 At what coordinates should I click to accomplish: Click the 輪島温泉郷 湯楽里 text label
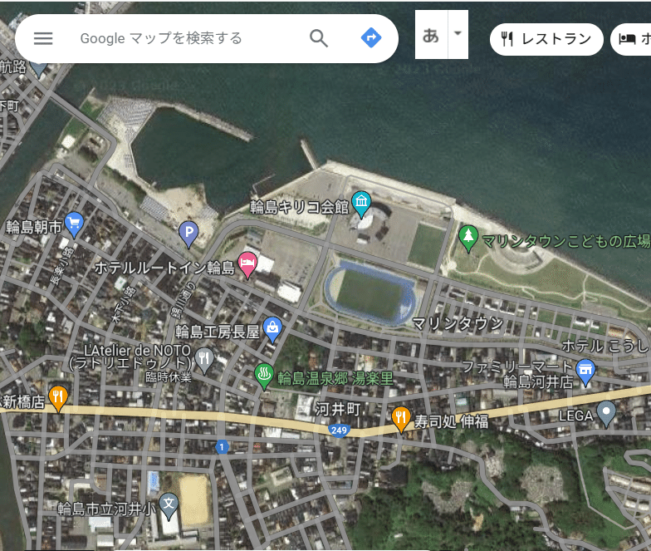click(x=335, y=379)
